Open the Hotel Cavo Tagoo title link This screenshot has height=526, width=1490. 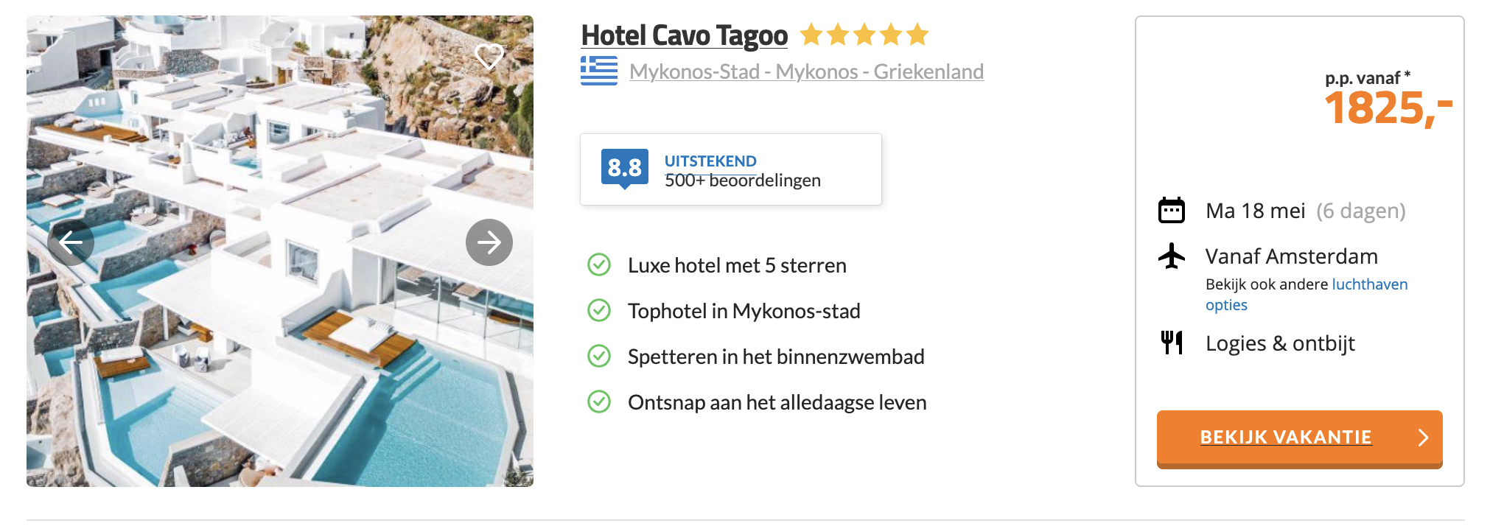[684, 35]
